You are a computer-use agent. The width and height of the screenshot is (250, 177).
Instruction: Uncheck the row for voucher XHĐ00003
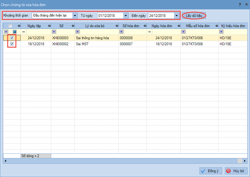12,38
